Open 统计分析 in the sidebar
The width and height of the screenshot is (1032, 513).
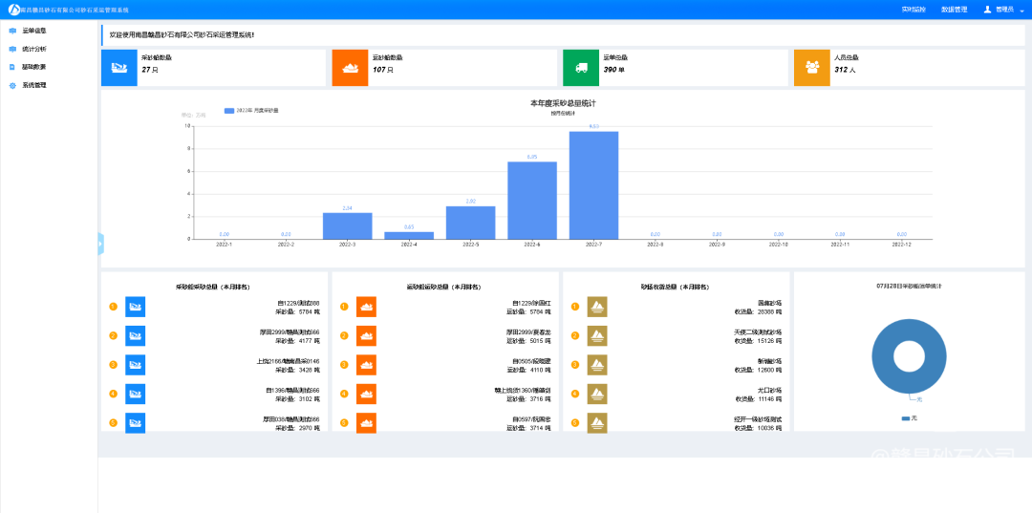(34, 49)
